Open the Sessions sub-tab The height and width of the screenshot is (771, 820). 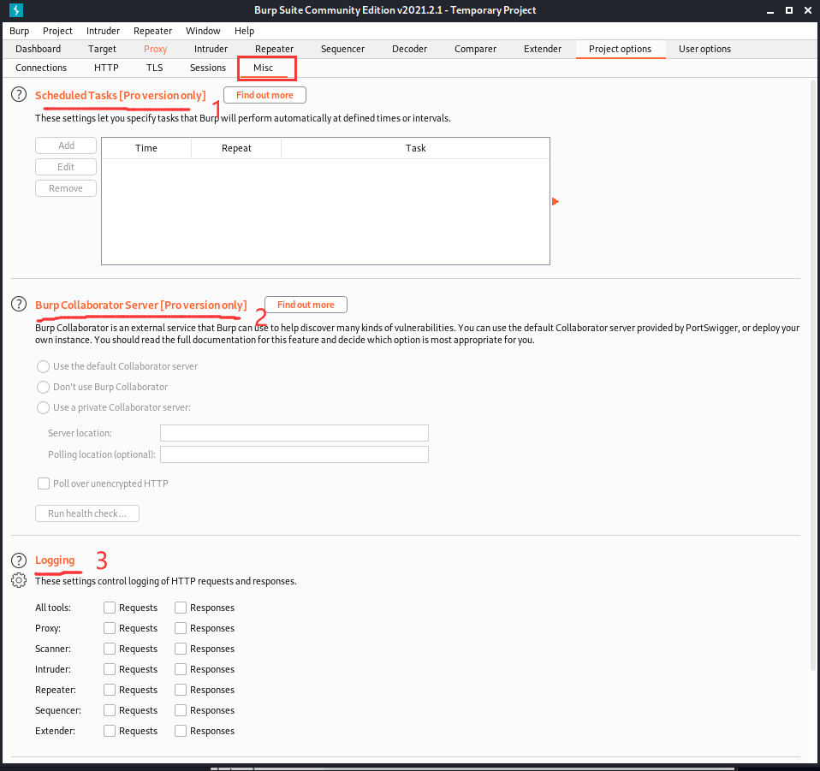click(208, 68)
